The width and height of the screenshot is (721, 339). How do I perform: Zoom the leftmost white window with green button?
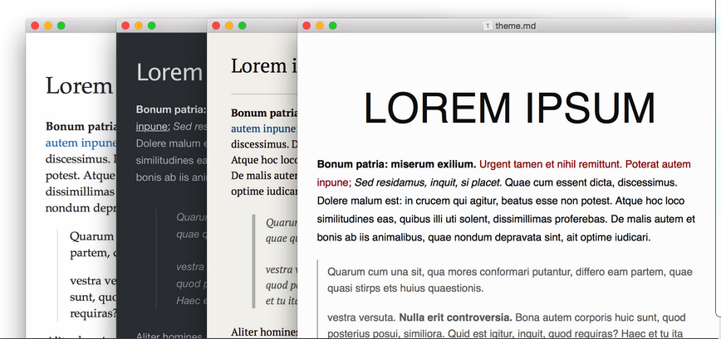[x=61, y=26]
